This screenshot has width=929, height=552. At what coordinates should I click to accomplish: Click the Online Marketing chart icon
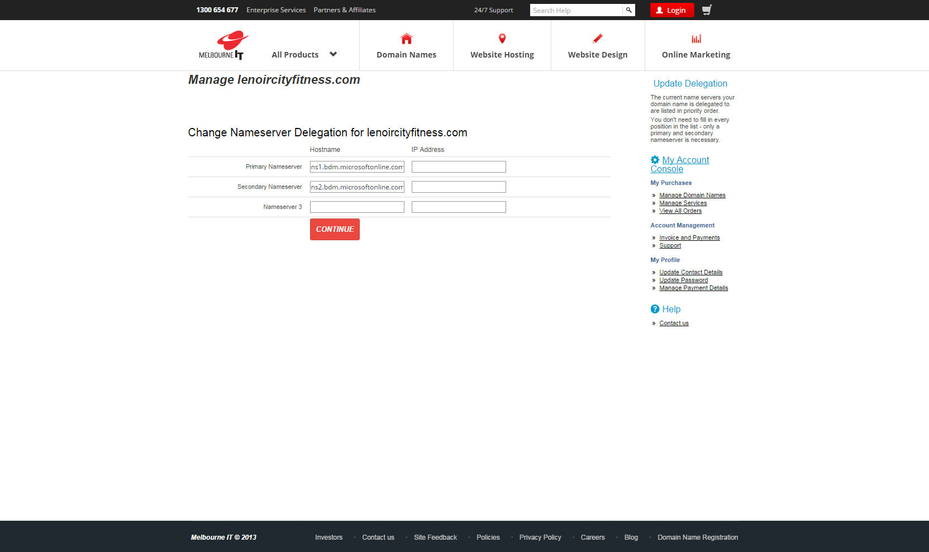pyautogui.click(x=696, y=39)
